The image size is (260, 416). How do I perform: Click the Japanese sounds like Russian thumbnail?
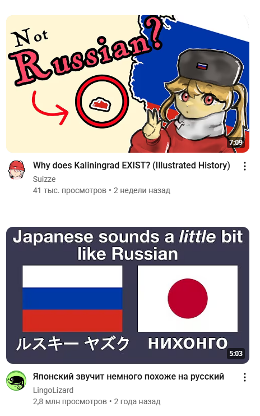[128, 295]
